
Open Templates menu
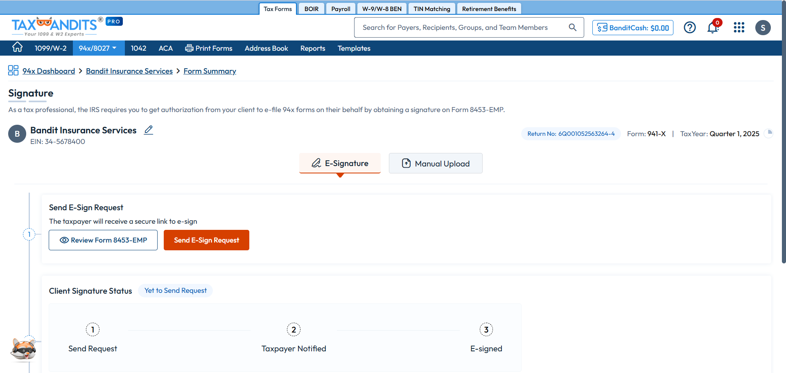click(x=354, y=48)
